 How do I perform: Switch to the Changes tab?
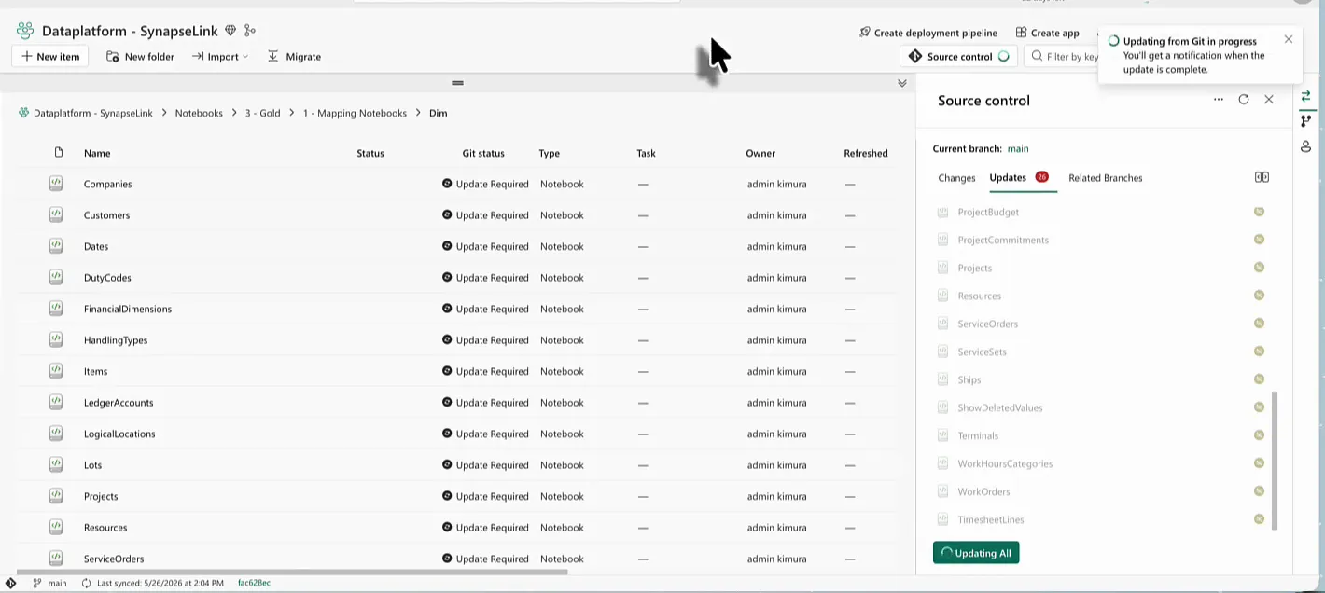pyautogui.click(x=956, y=178)
